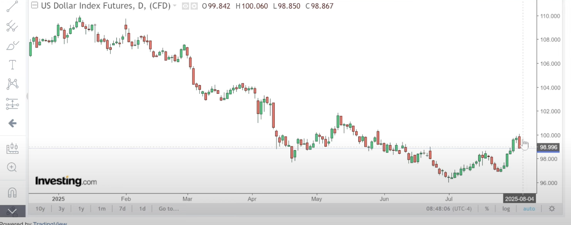The height and width of the screenshot is (225, 571).
Task: Click the back arrow icon
Action: (12, 123)
